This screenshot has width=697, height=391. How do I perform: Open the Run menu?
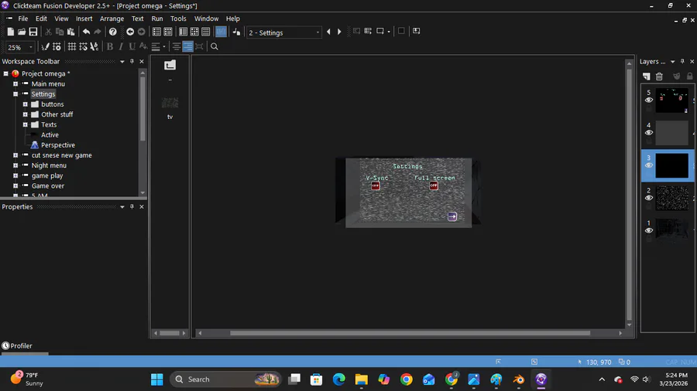[157, 19]
